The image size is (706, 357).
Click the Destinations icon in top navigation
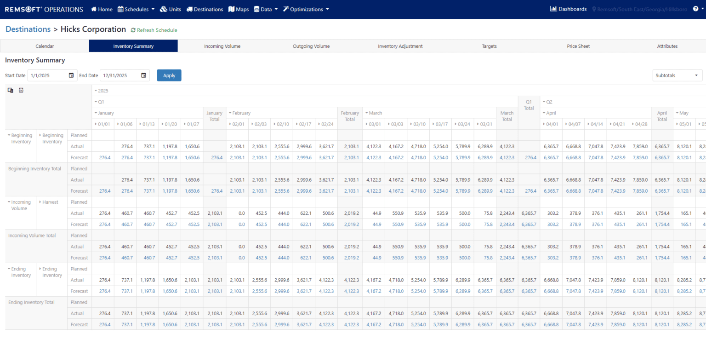(188, 9)
